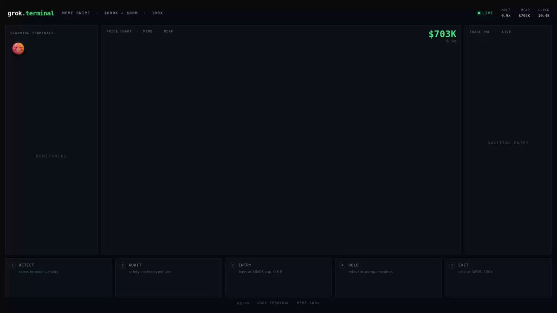Click the MCAP $703K header readout
The image size is (557, 313).
click(x=525, y=13)
